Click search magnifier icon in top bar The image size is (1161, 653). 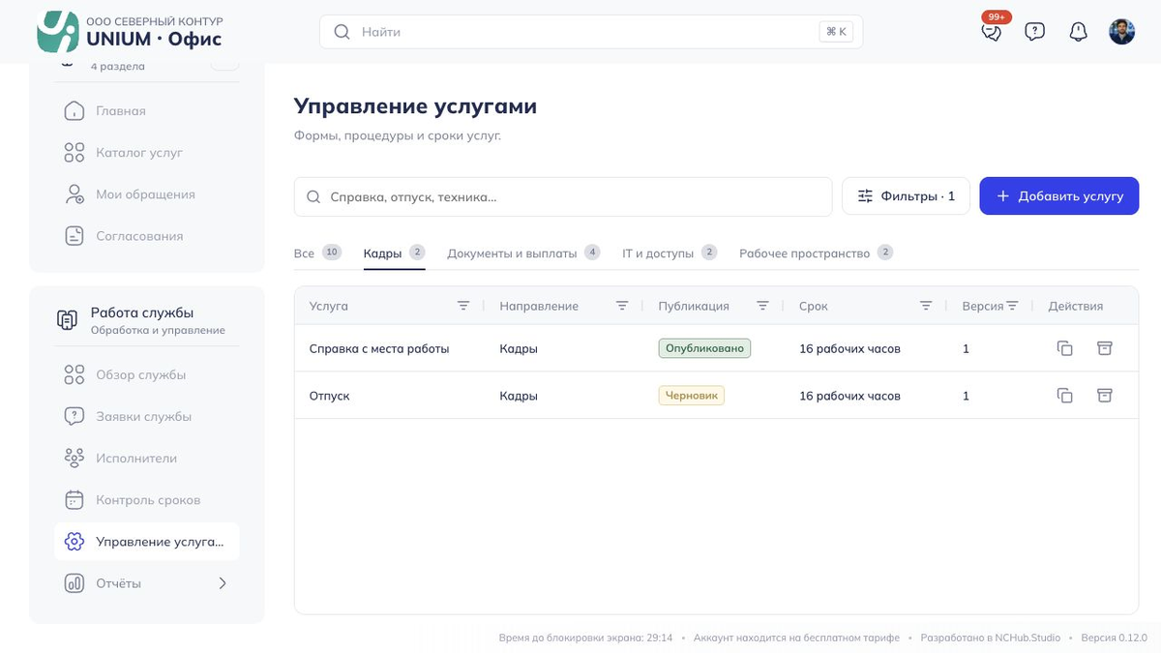pos(342,32)
